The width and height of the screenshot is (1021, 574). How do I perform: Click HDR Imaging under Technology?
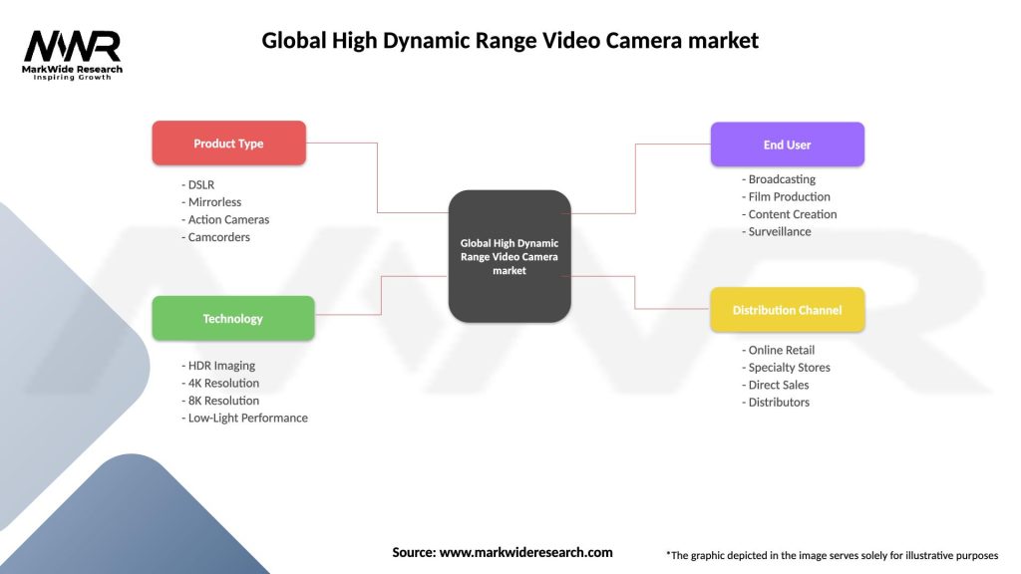point(220,366)
